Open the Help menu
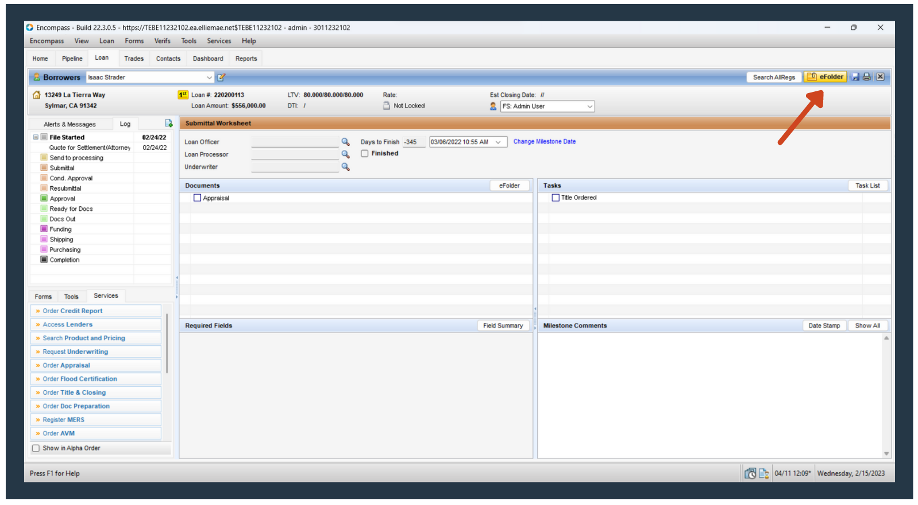The image size is (918, 505). (x=249, y=41)
